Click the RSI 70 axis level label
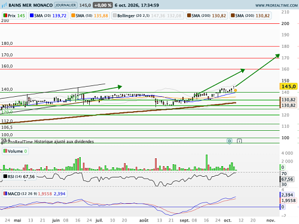The image size is (299, 224). click(x=284, y=173)
